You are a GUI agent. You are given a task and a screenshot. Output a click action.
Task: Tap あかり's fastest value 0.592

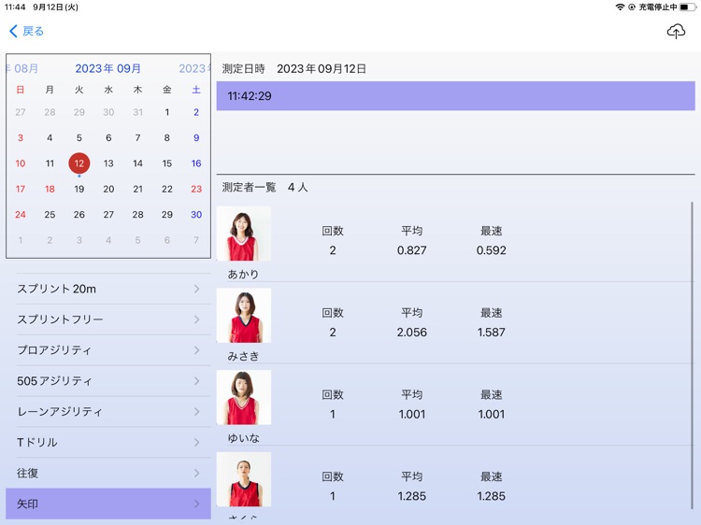[x=491, y=250]
